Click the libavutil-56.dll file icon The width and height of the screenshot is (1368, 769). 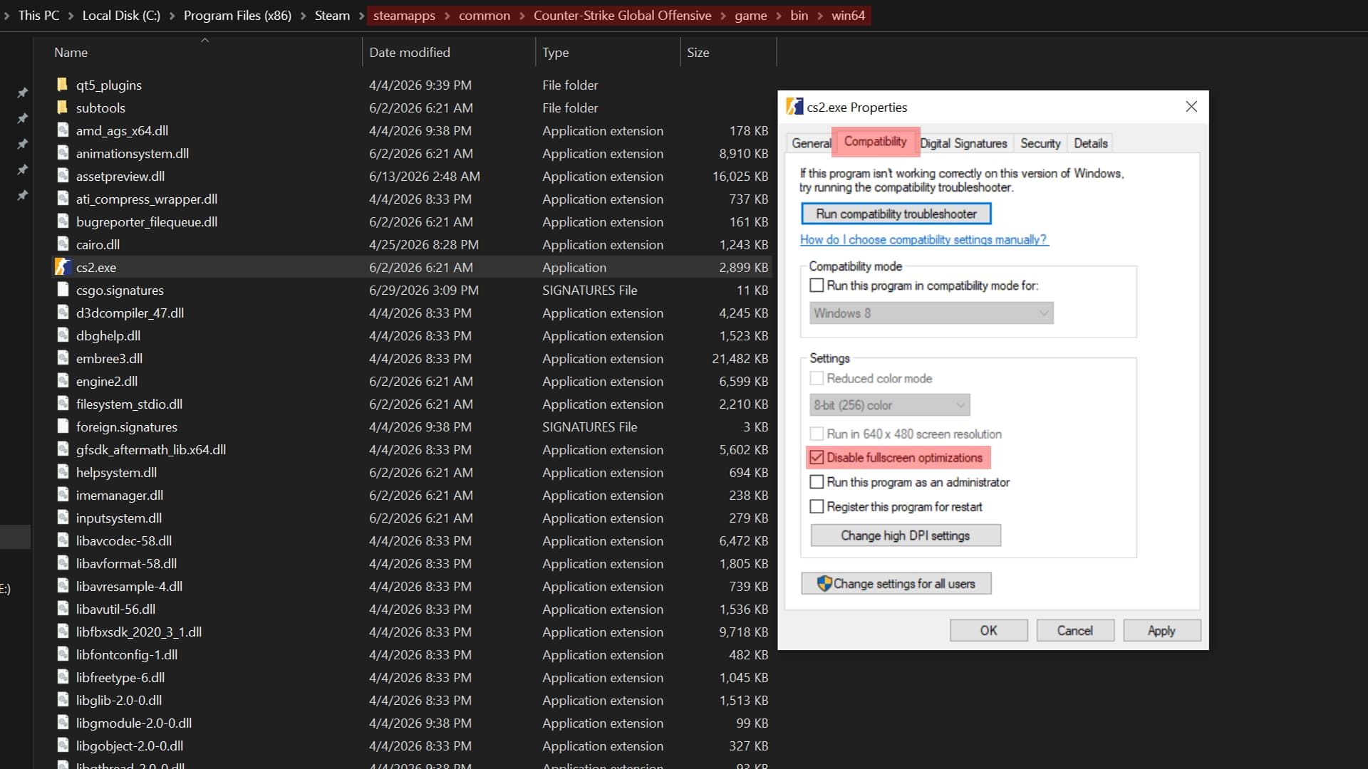63,609
